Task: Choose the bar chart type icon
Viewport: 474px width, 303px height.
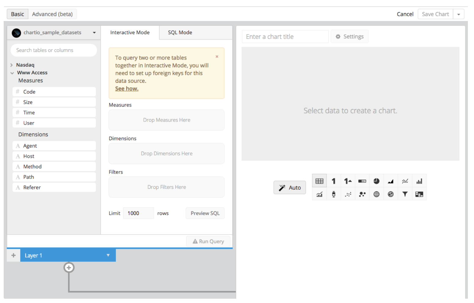Action: [x=419, y=181]
